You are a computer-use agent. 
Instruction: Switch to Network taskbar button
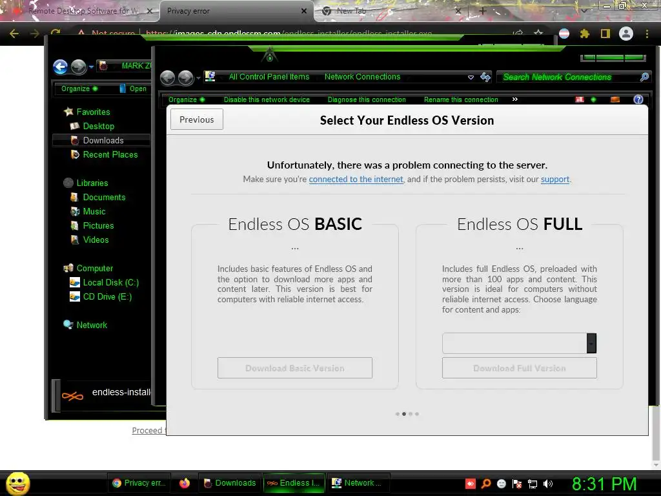pyautogui.click(x=358, y=483)
